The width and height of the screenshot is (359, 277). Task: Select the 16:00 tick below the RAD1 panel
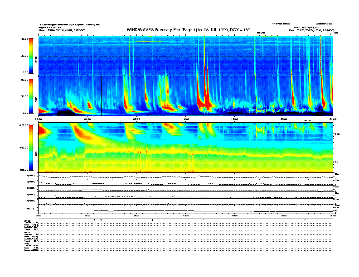(235, 119)
